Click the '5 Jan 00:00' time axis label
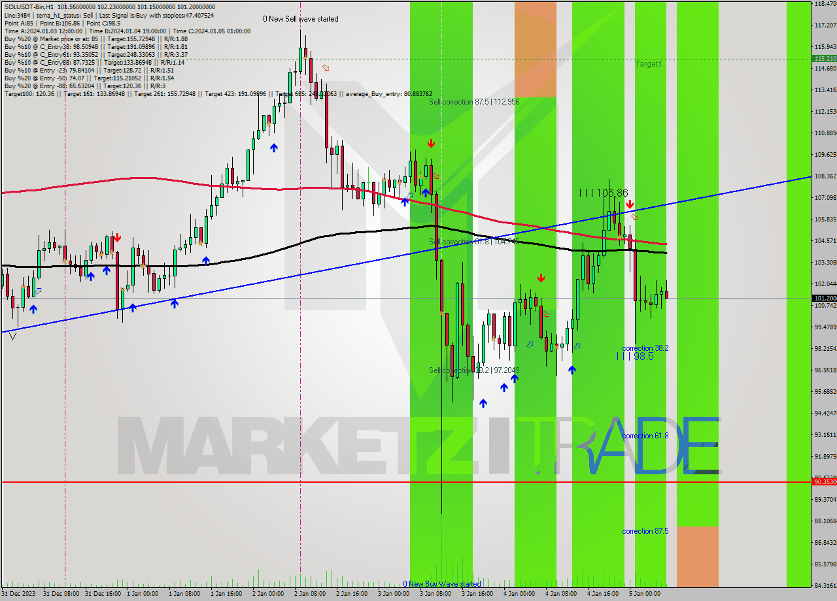The width and height of the screenshot is (837, 601). point(645,594)
